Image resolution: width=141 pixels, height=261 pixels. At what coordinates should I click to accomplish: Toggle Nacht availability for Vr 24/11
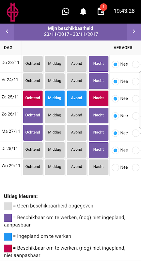point(99,81)
